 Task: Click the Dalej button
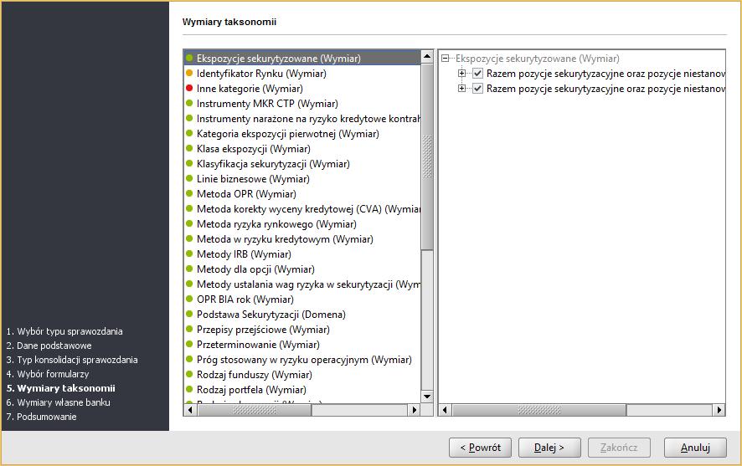tap(549, 448)
